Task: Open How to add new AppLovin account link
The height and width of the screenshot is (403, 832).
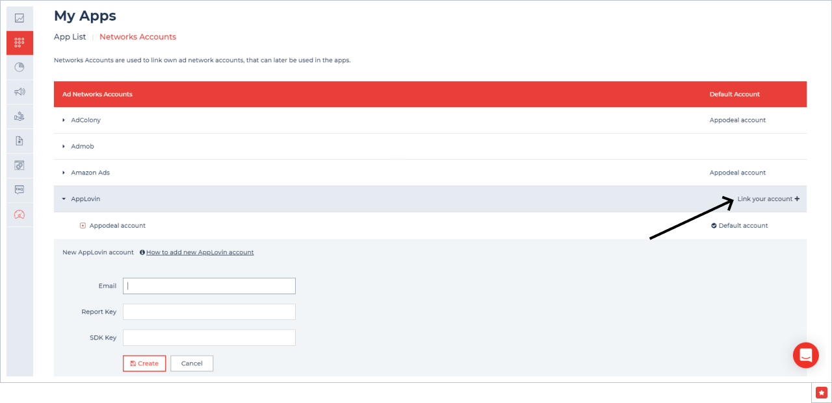Action: point(200,252)
